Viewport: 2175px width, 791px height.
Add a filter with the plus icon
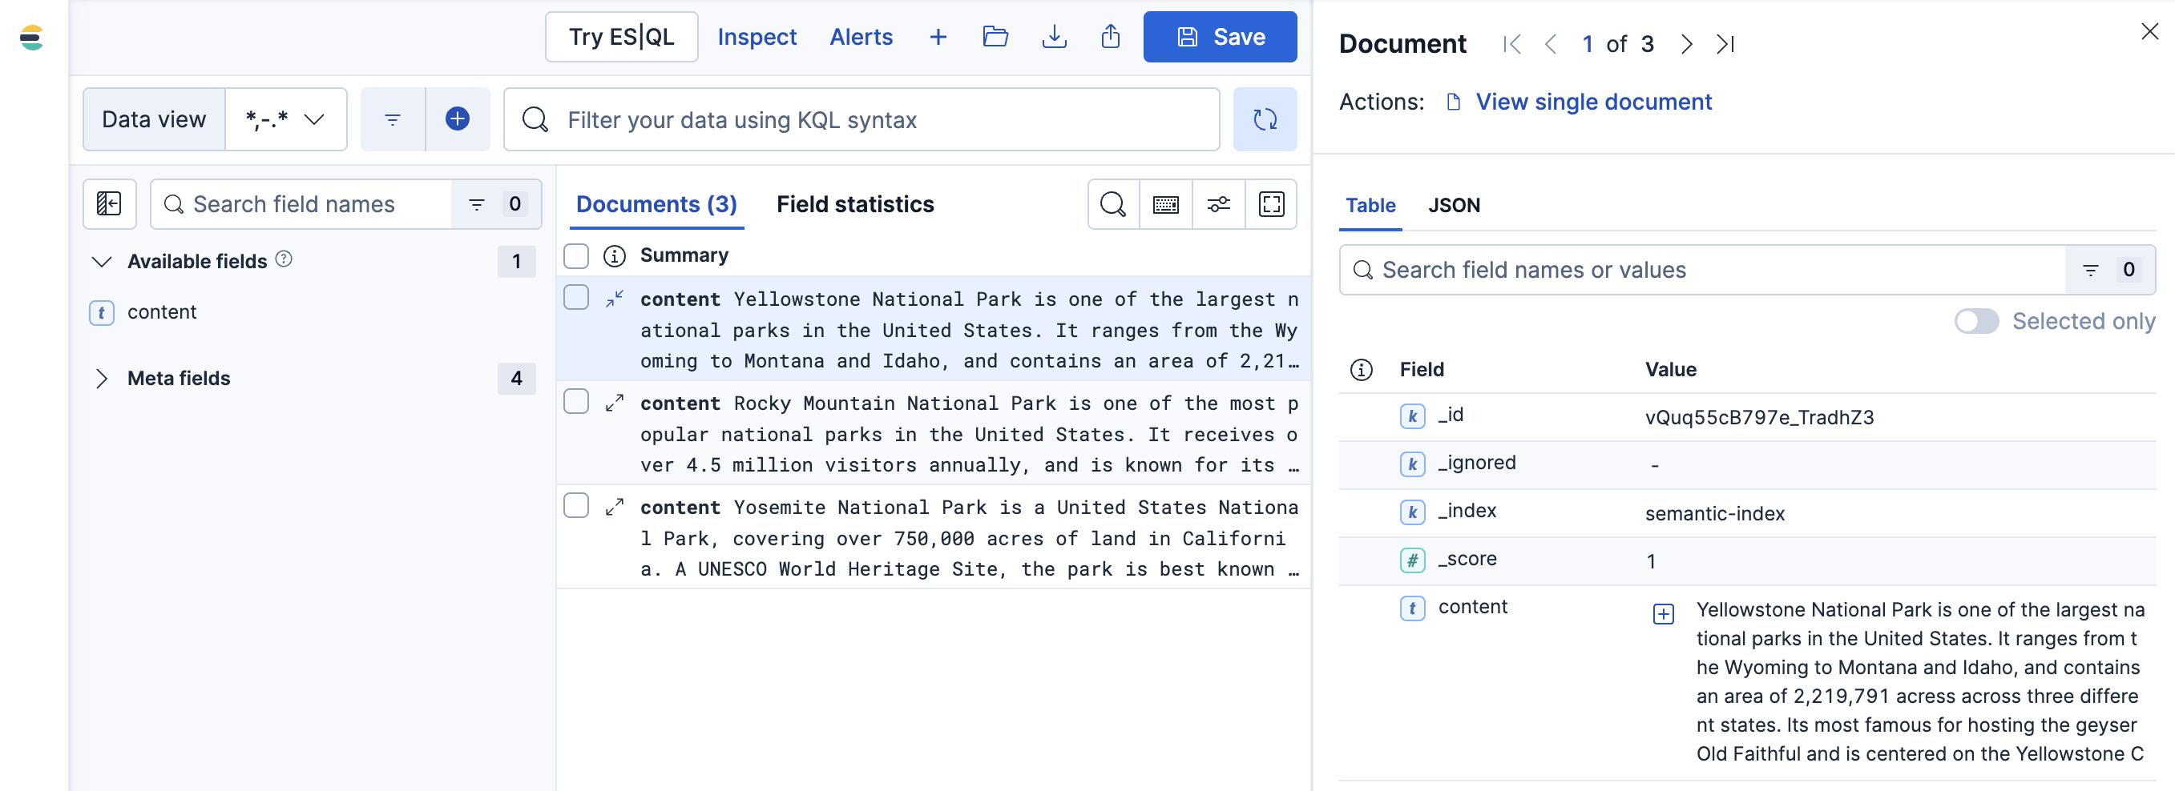pyautogui.click(x=458, y=120)
